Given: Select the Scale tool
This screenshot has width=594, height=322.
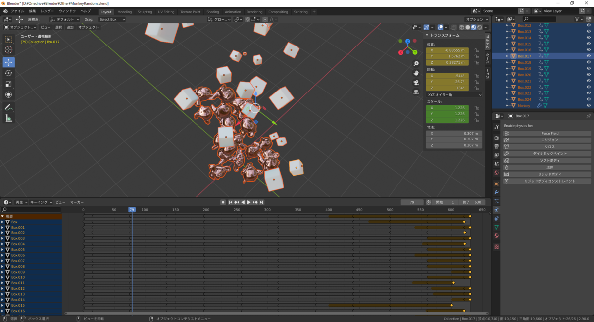Looking at the screenshot, I should 9,84.
